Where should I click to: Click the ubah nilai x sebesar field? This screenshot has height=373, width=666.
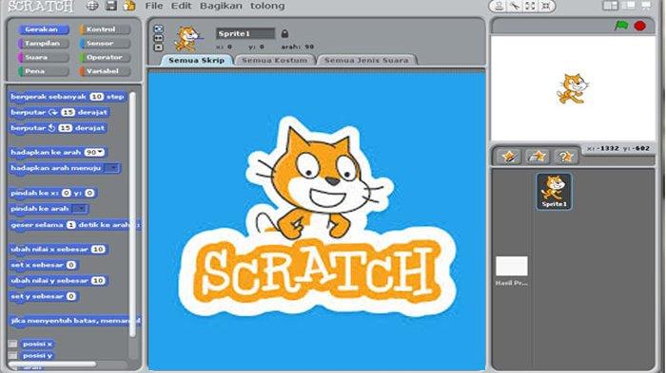(x=98, y=250)
